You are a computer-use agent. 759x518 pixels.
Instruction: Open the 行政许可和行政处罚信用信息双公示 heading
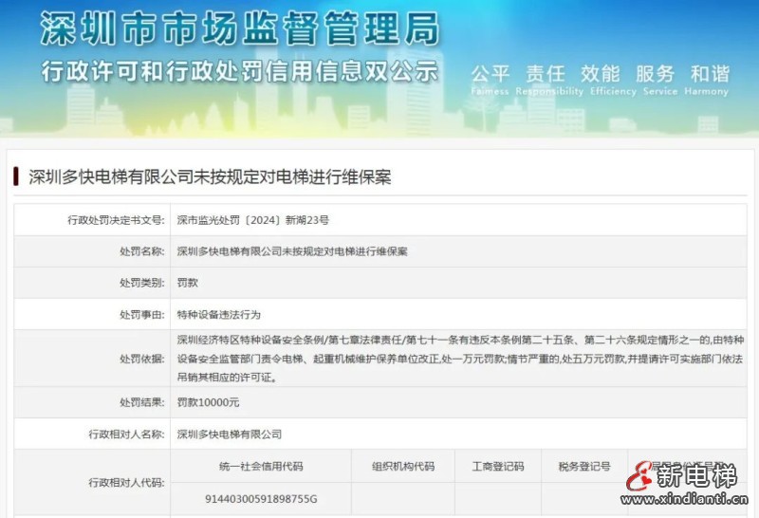click(x=239, y=71)
